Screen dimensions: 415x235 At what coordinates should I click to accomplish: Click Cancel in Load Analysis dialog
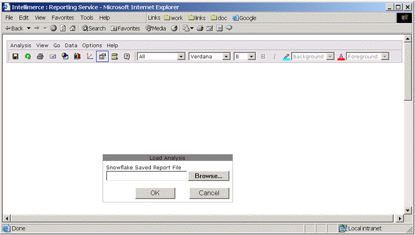click(x=209, y=193)
